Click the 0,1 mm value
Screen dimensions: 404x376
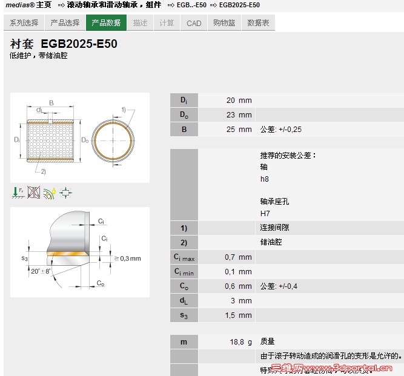[238, 272]
